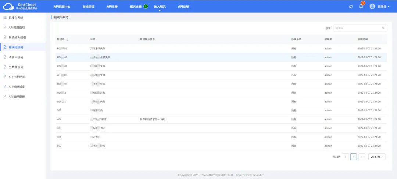397x179 pixels.
Task: Click the 错误提示信息 column header
Action: (147, 40)
